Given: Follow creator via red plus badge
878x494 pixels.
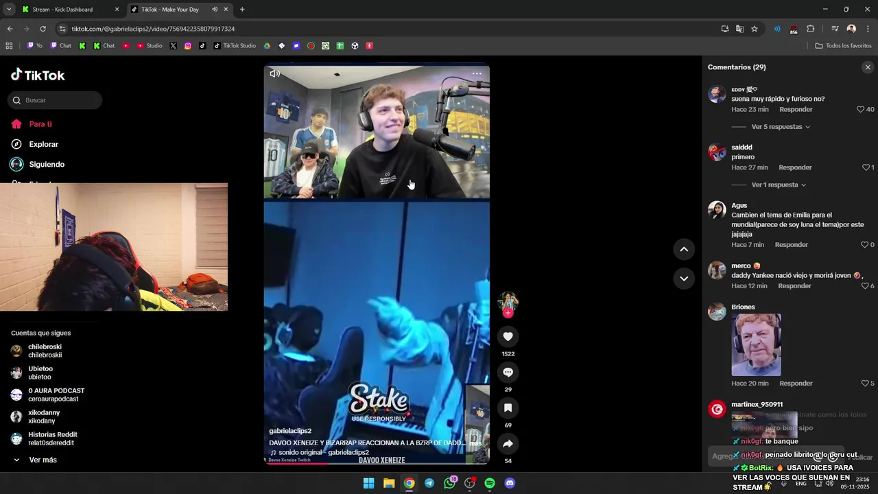Looking at the screenshot, I should (x=508, y=313).
